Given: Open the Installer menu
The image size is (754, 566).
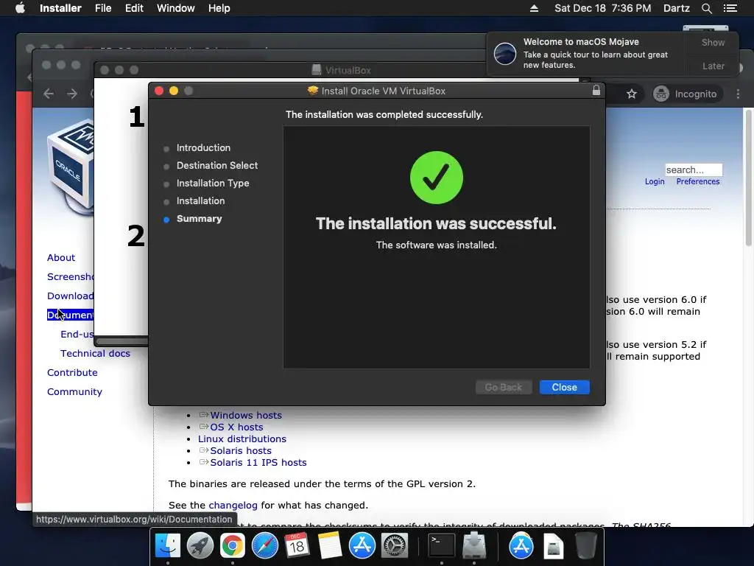Looking at the screenshot, I should tap(60, 8).
